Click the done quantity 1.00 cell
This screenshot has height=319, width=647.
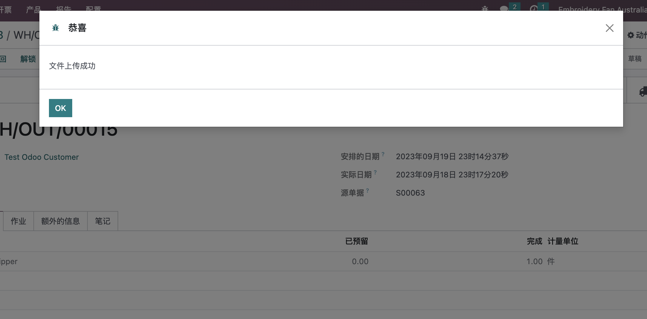tap(534, 261)
